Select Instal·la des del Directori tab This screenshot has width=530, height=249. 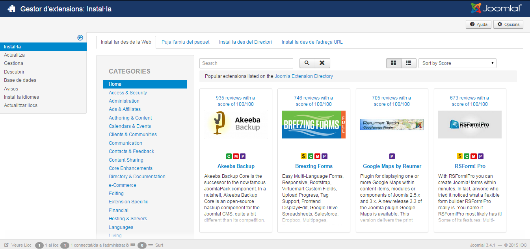pyautogui.click(x=245, y=42)
